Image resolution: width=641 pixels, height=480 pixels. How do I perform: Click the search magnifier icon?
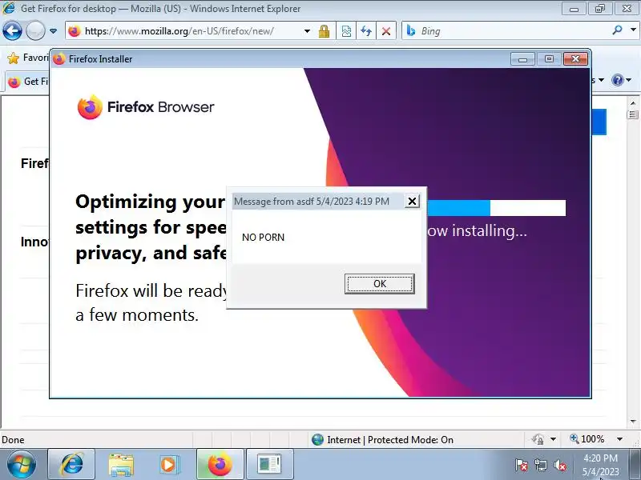(x=617, y=30)
